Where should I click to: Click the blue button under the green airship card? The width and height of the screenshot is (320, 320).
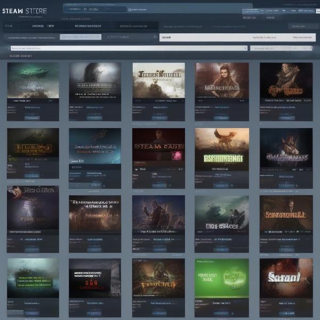(32, 118)
